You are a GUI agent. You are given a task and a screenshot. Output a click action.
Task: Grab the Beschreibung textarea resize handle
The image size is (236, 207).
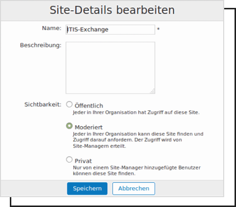(152, 91)
